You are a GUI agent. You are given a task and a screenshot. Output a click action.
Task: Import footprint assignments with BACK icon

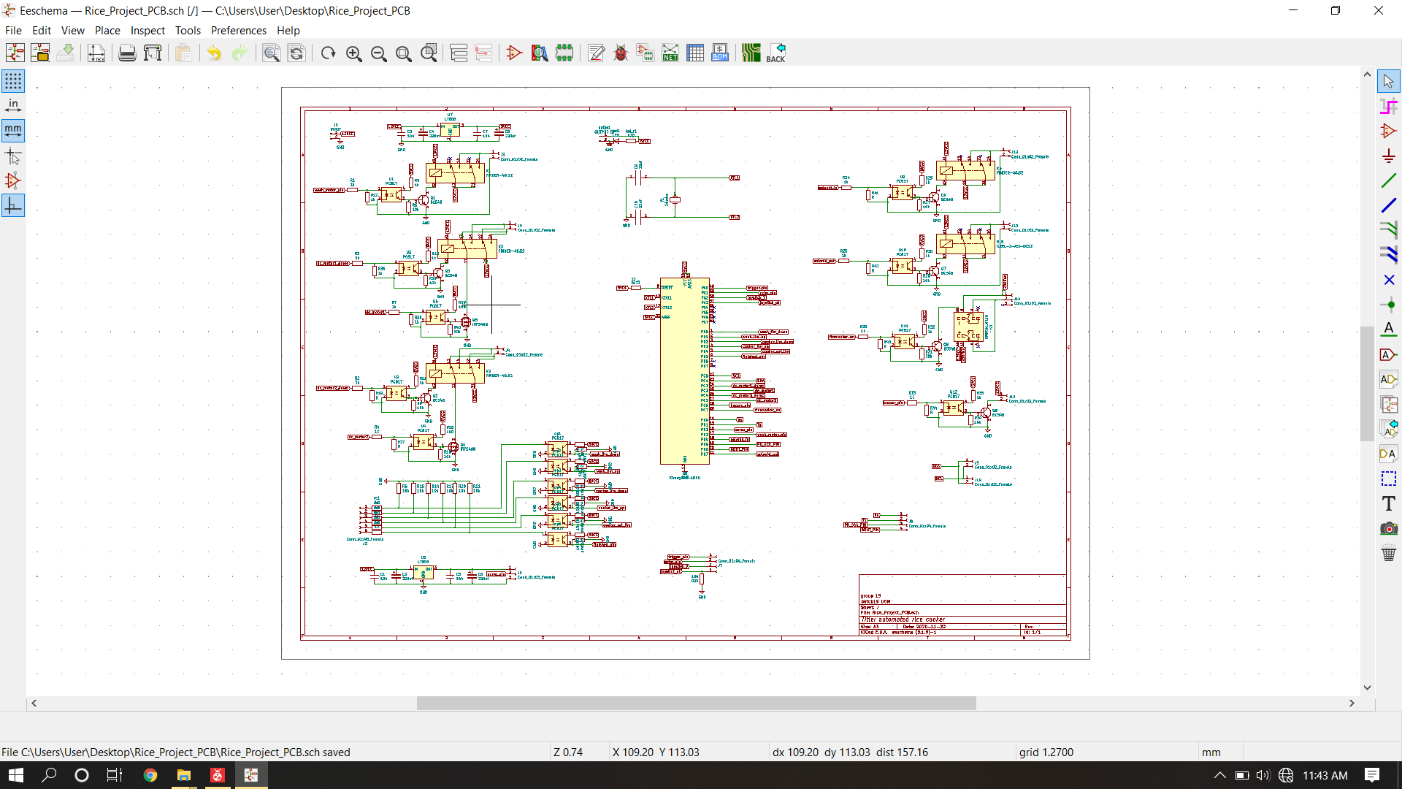(775, 53)
